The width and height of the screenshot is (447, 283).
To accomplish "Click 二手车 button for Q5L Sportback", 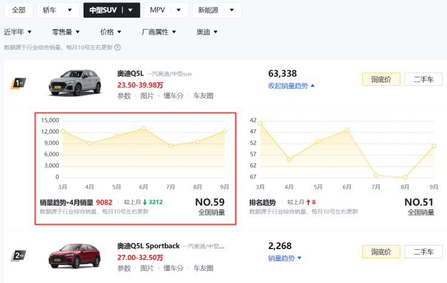I will (x=423, y=252).
